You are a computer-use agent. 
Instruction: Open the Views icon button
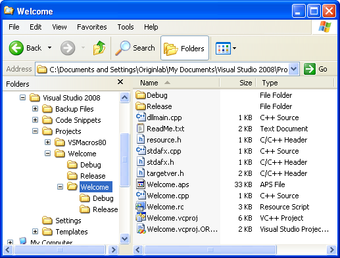pyautogui.click(x=223, y=48)
